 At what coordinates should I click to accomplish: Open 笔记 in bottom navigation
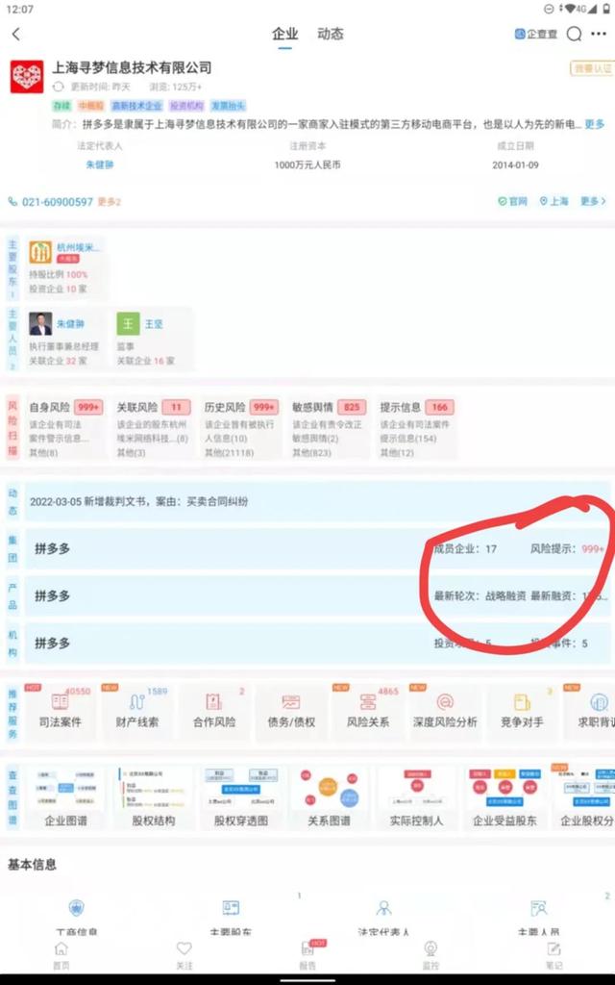tap(553, 955)
